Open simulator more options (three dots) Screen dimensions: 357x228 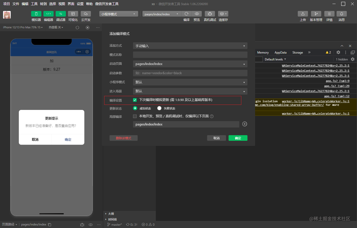coord(98,27)
